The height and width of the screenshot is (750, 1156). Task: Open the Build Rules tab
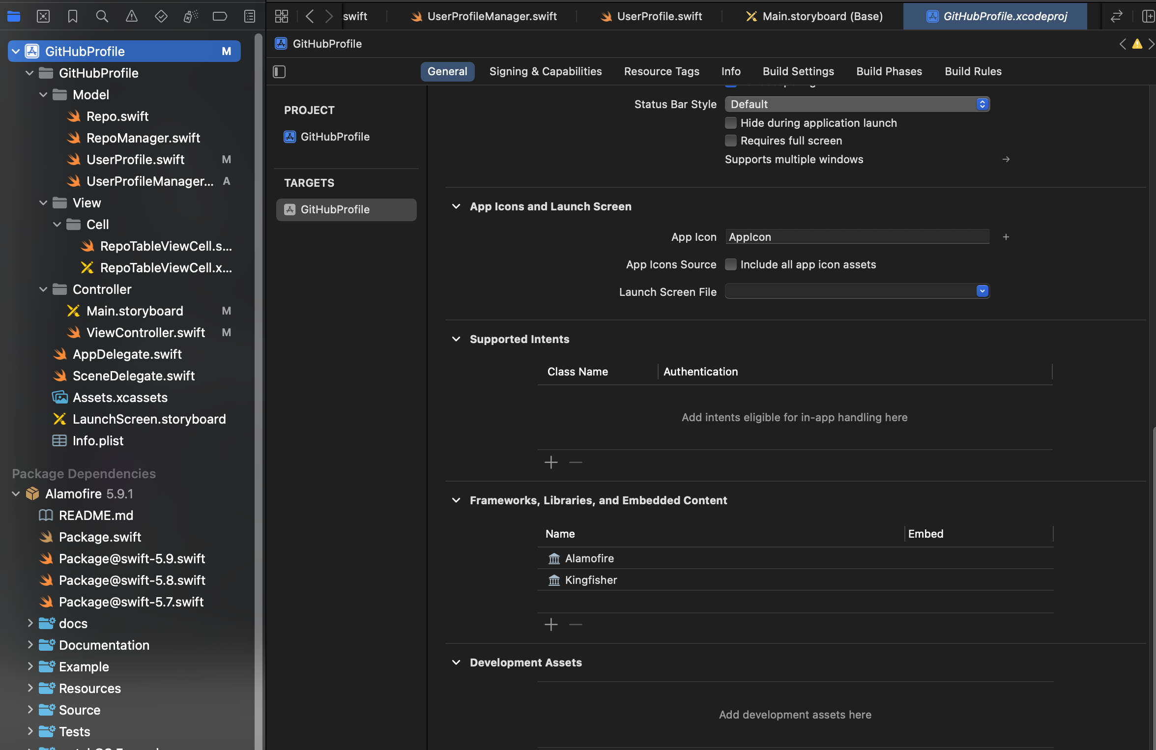[973, 71]
